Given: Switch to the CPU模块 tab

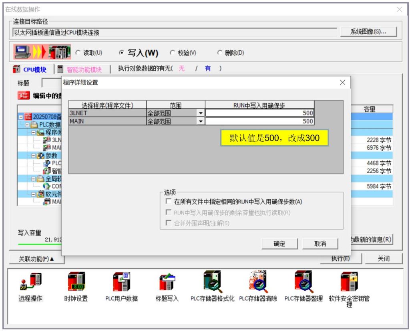Looking at the screenshot, I should coord(30,69).
